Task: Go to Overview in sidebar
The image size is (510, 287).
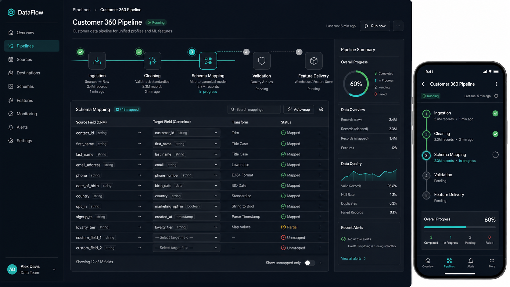Action: point(32,32)
